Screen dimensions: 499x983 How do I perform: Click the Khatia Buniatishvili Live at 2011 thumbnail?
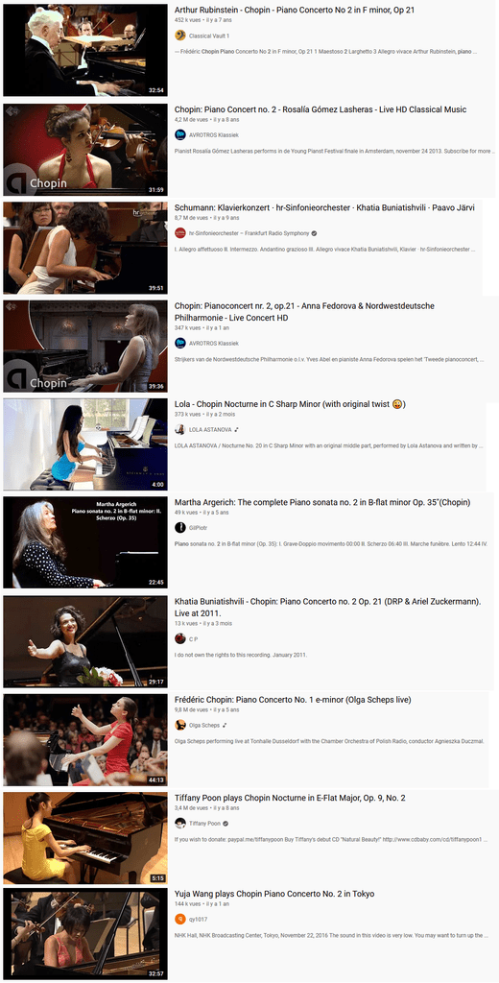click(x=85, y=641)
